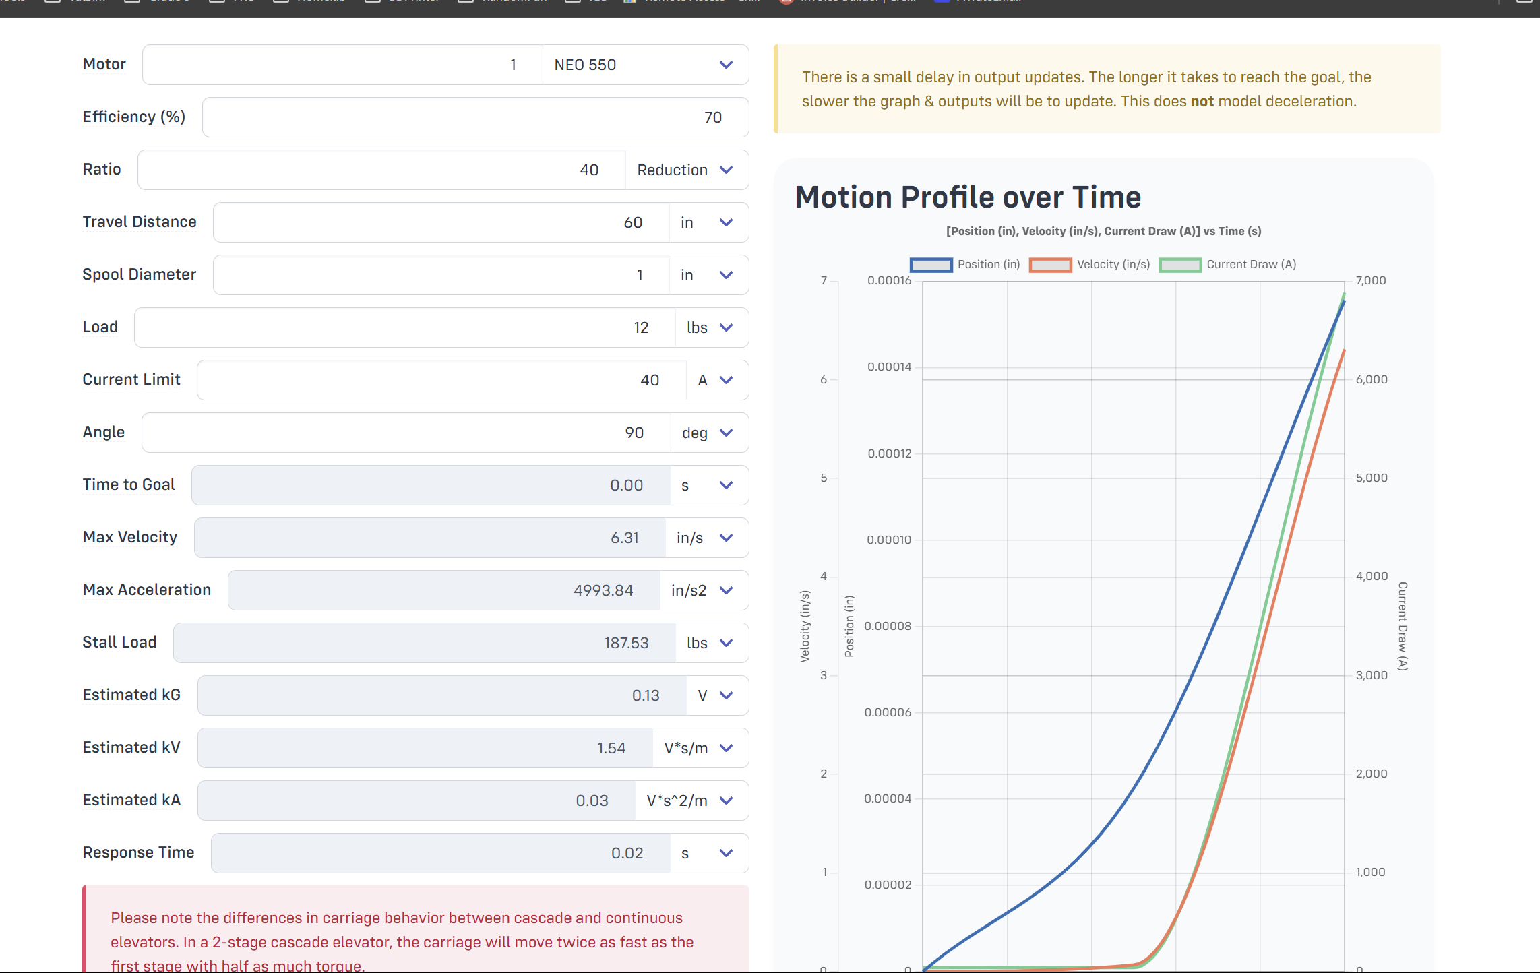Click the Stall Load lbs chevron
The height and width of the screenshot is (973, 1540).
point(725,643)
